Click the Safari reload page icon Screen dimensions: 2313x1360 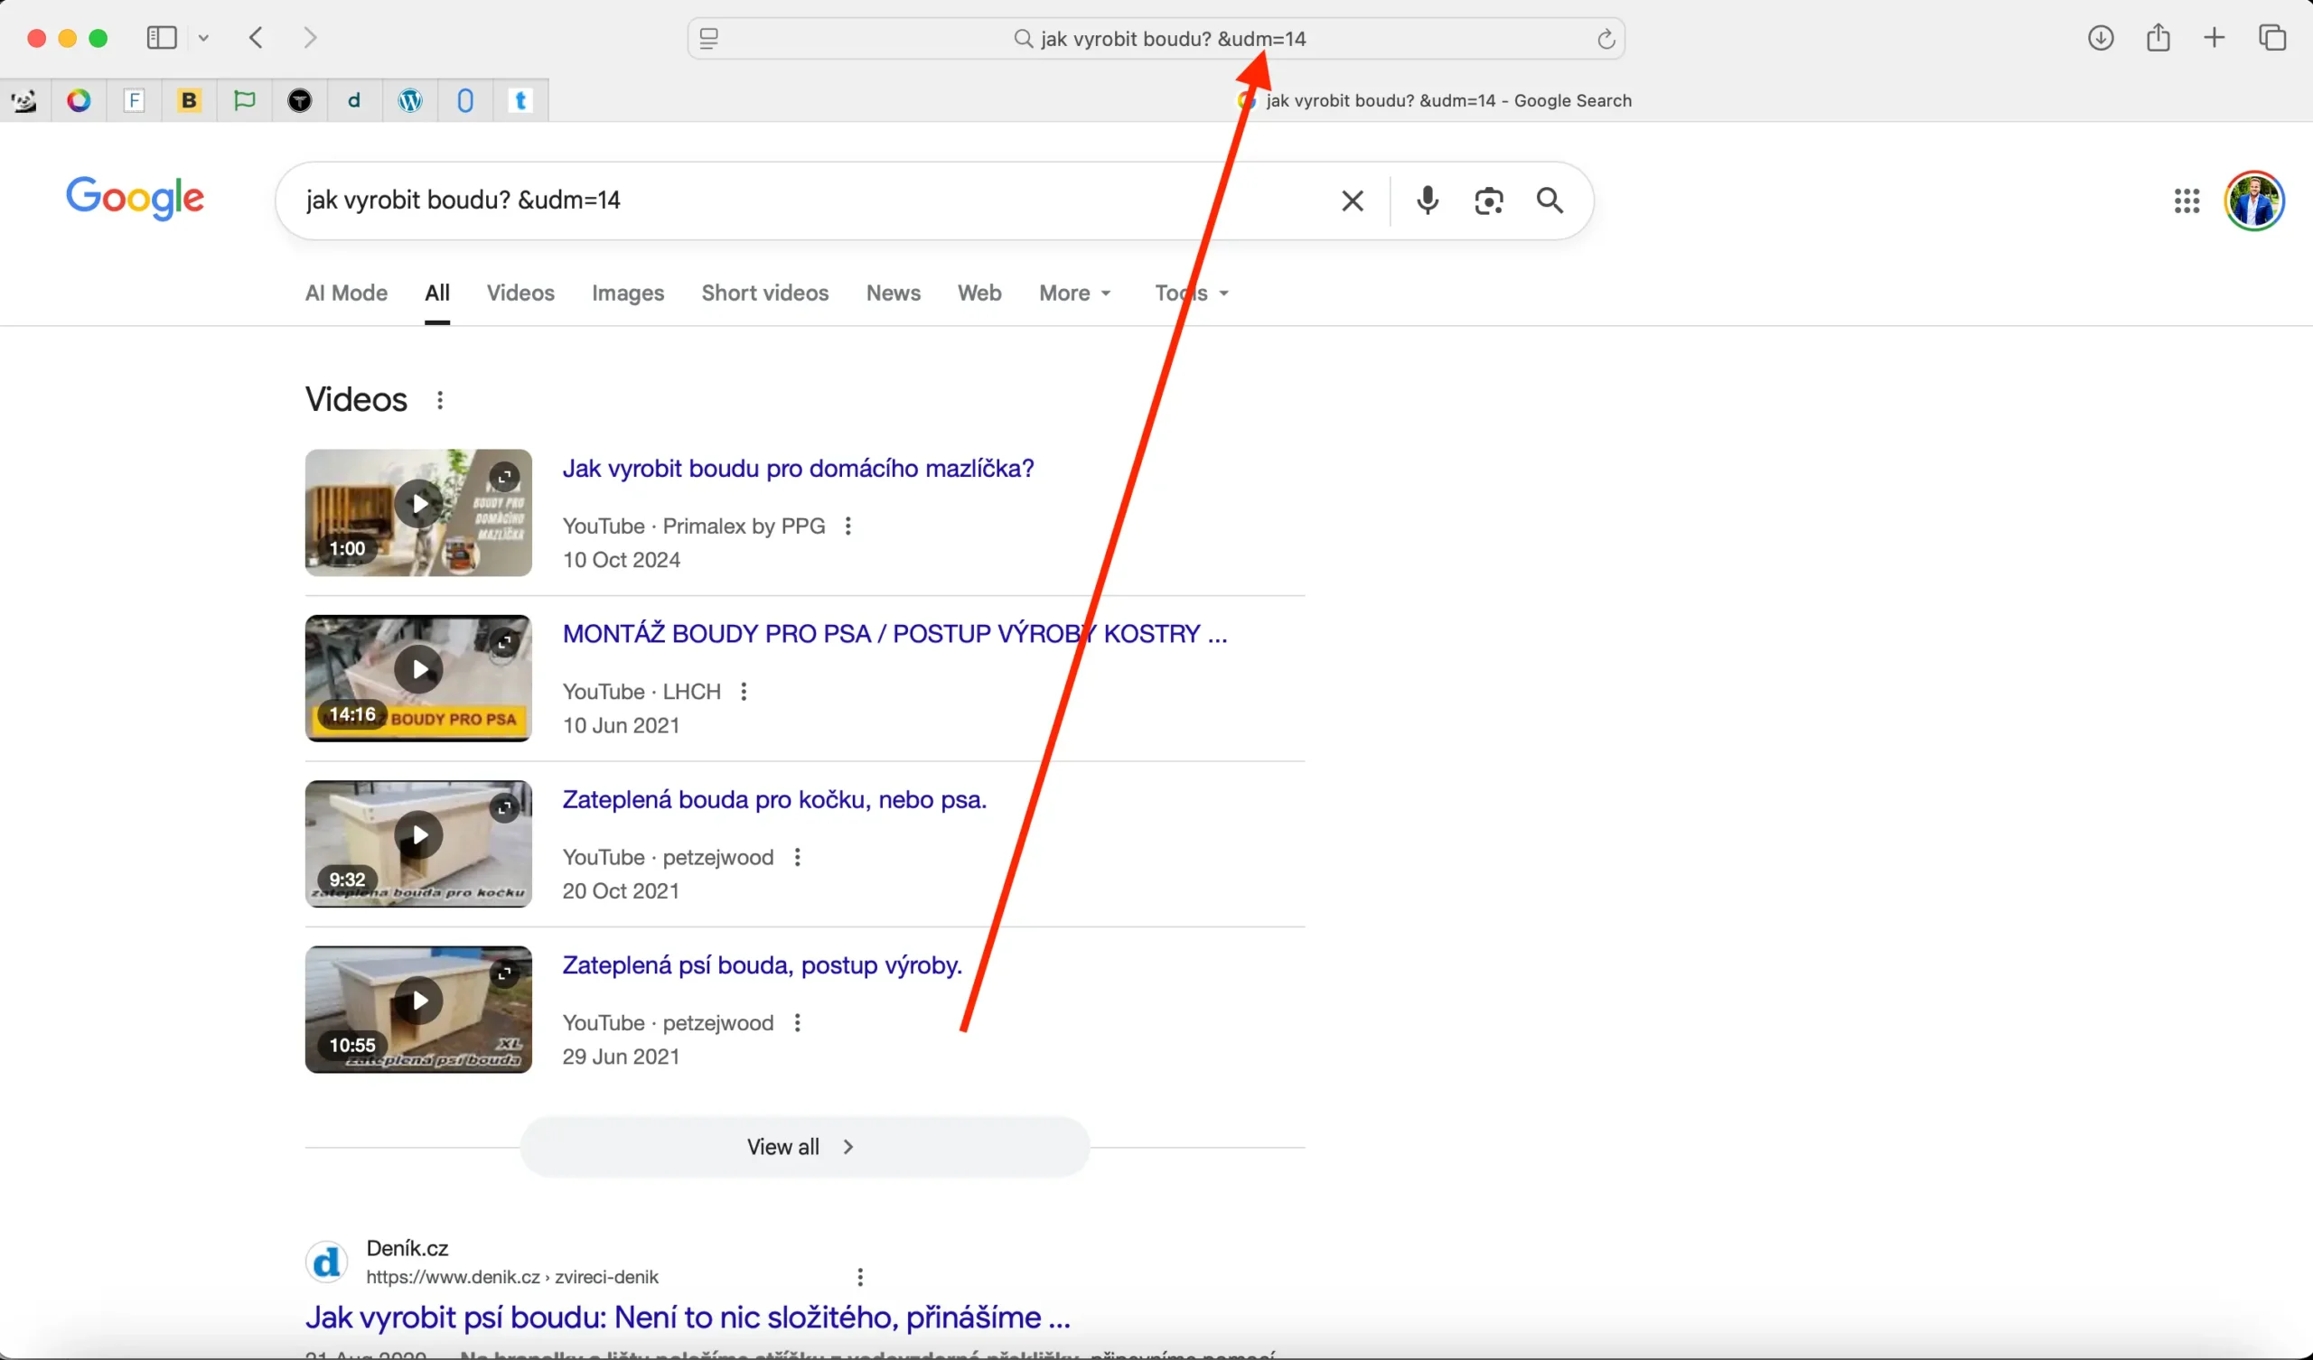pyautogui.click(x=1606, y=39)
